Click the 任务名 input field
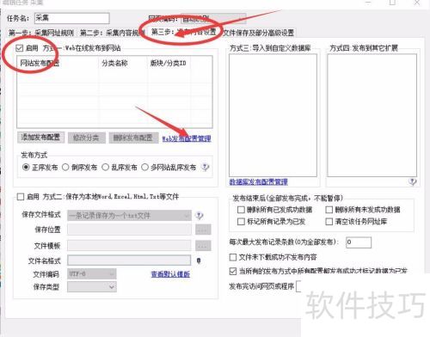 pos(71,18)
